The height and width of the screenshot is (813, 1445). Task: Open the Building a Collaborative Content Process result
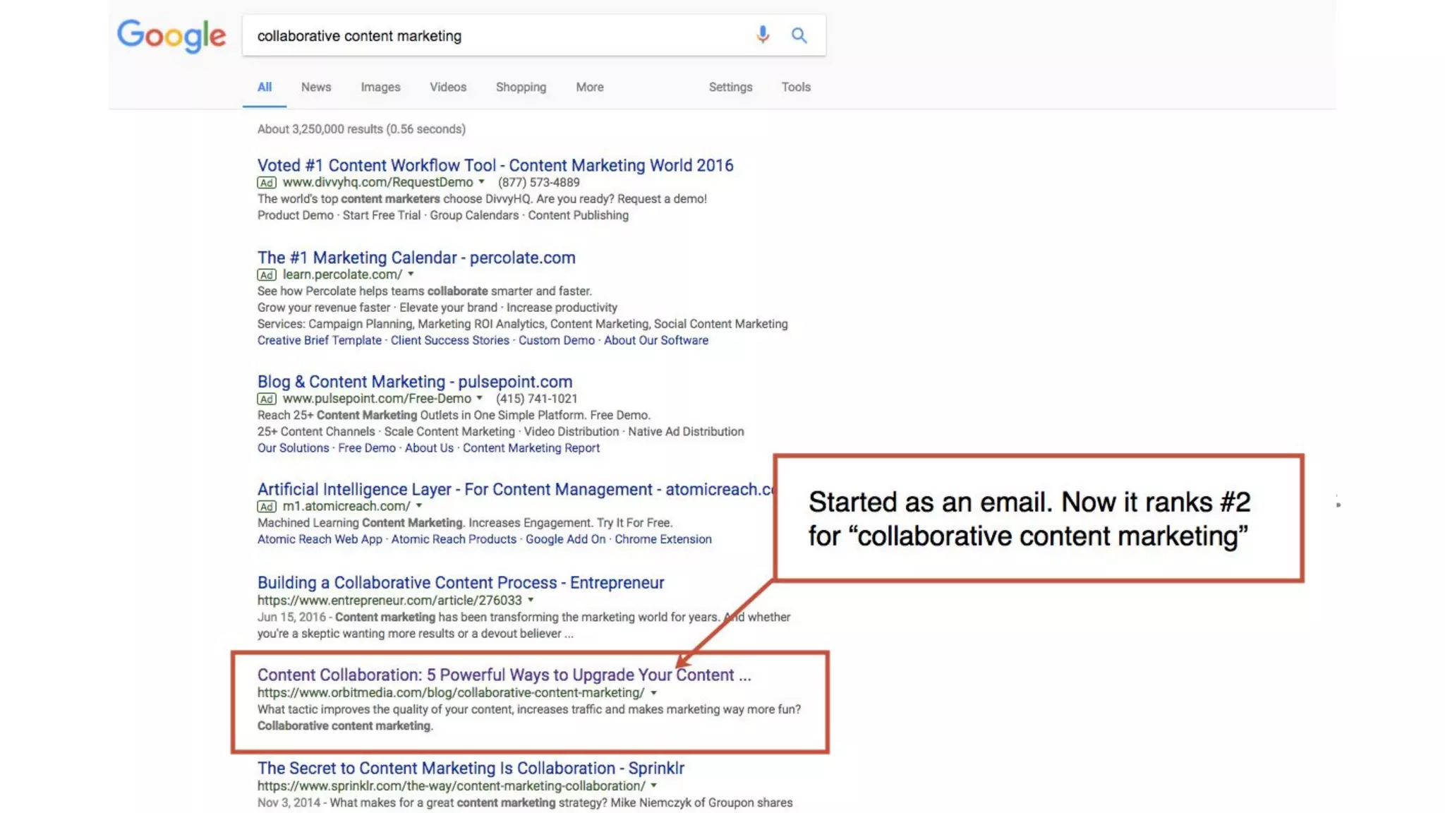click(460, 582)
